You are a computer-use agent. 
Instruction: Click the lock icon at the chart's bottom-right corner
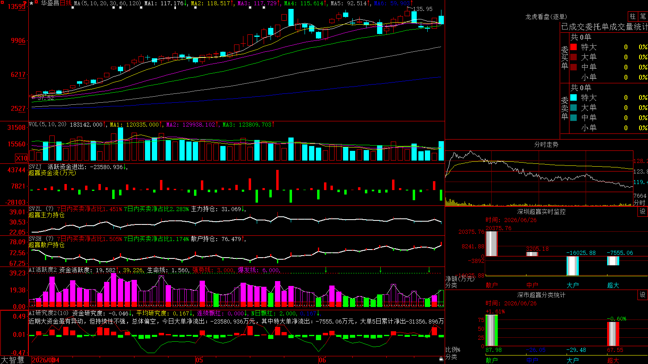441,359
